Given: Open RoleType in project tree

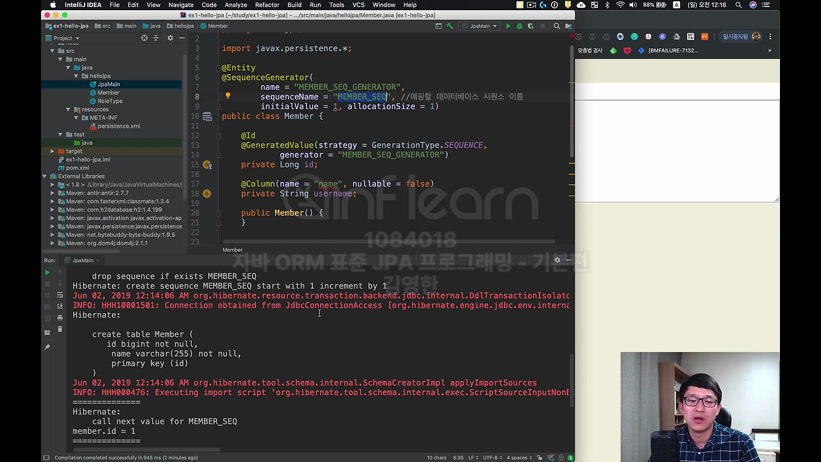Looking at the screenshot, I should [110, 101].
